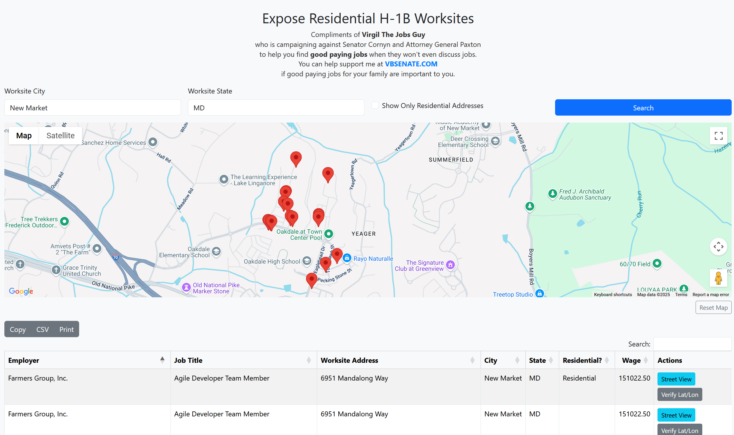Click the Treetop Studio shop icon
This screenshot has width=734, height=435.
539,293
